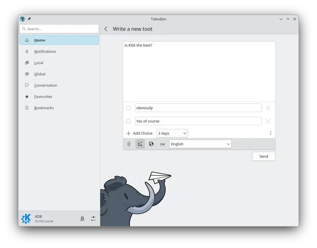
Task: Select the radio button for 'obviously'
Action: [x=128, y=108]
